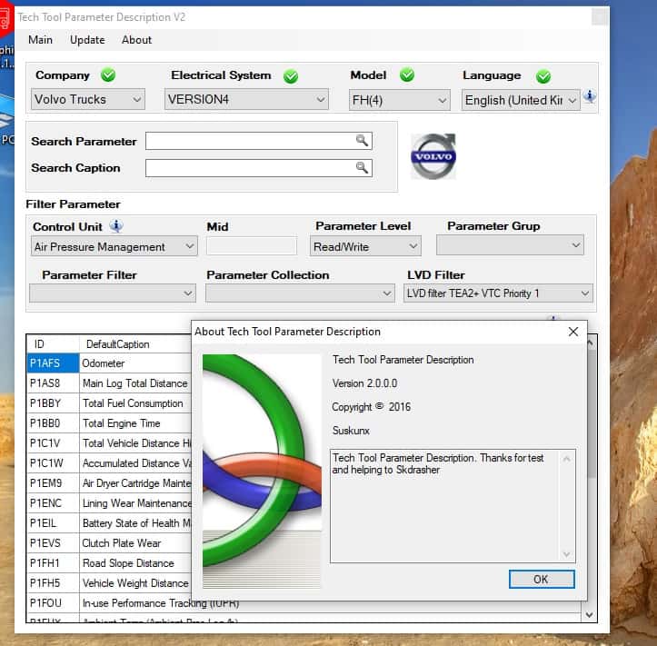Viewport: 657px width, 646px height.
Task: Select the P1EIL row ID cell
Action: (x=53, y=522)
